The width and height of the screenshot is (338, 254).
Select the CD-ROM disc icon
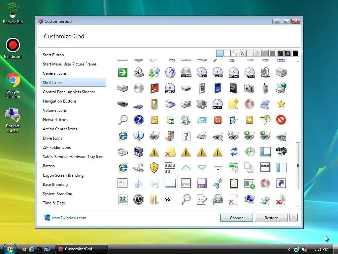[x=186, y=72]
